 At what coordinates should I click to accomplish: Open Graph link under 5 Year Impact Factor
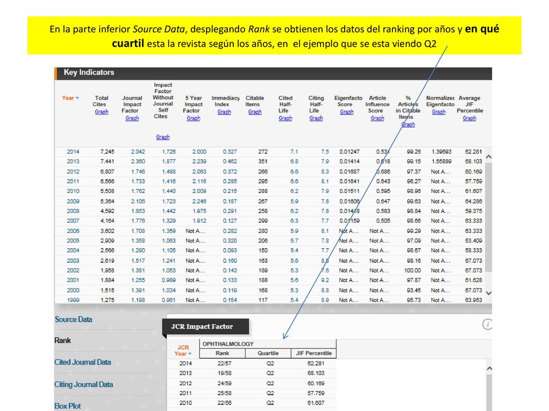tap(193, 118)
